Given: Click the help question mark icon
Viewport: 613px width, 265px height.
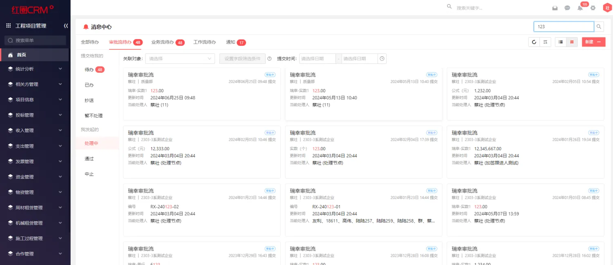Looking at the screenshot, I should click(x=269, y=59).
